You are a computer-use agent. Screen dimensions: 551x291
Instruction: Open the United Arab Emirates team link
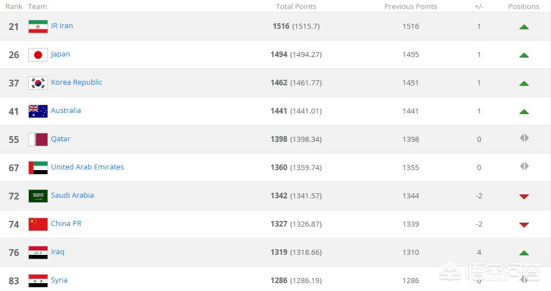[88, 167]
